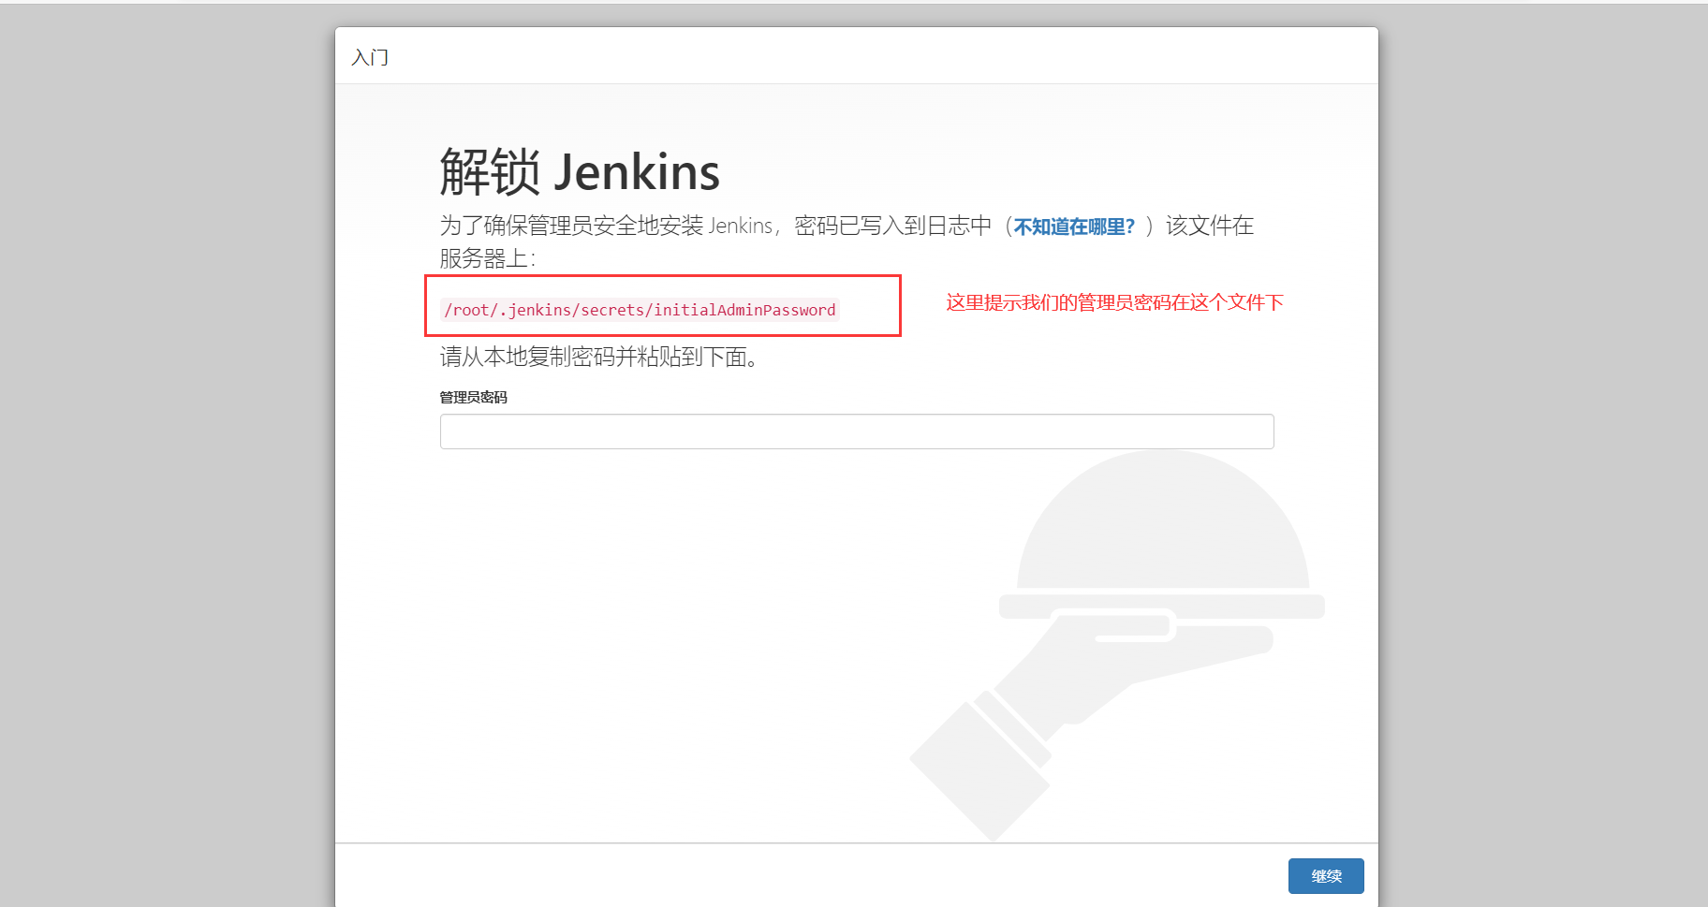Image resolution: width=1708 pixels, height=907 pixels.
Task: Open the 不知道在哪里? help link
Action: (x=1074, y=227)
